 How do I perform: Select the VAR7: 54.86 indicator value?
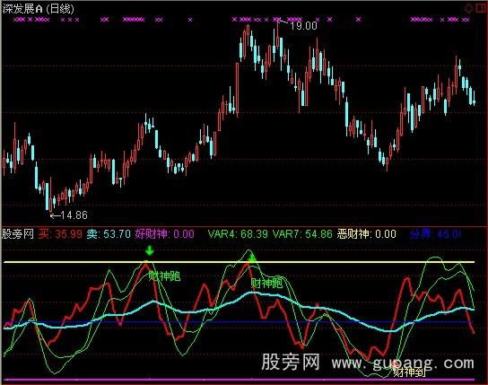[x=302, y=233]
